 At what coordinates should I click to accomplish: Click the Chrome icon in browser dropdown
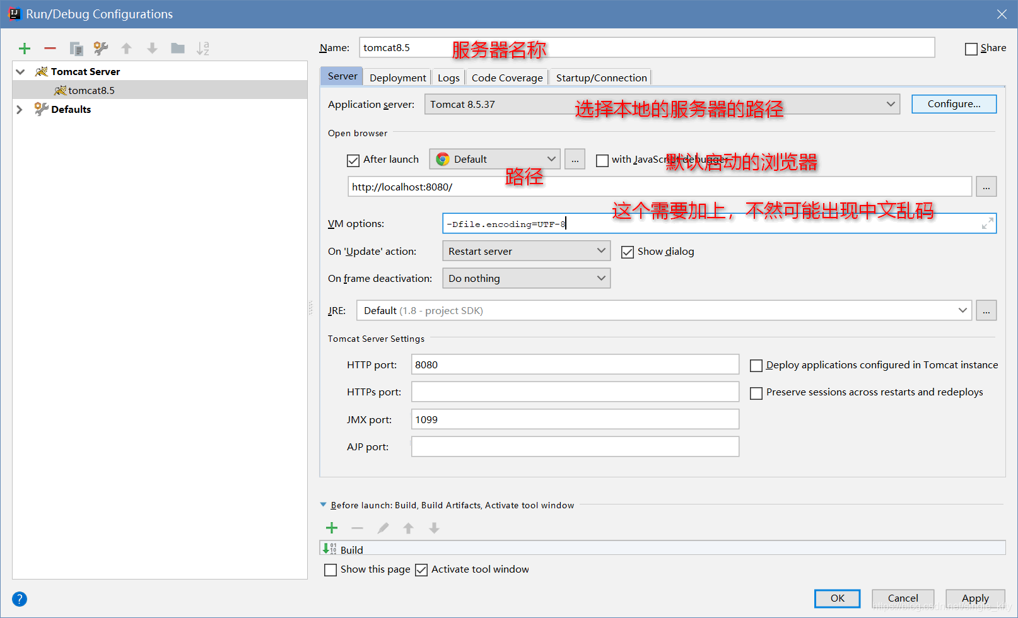click(443, 159)
